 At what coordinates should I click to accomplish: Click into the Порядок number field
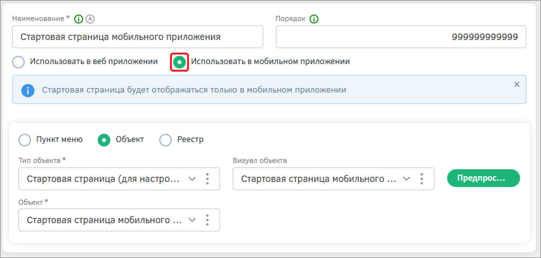click(x=401, y=37)
